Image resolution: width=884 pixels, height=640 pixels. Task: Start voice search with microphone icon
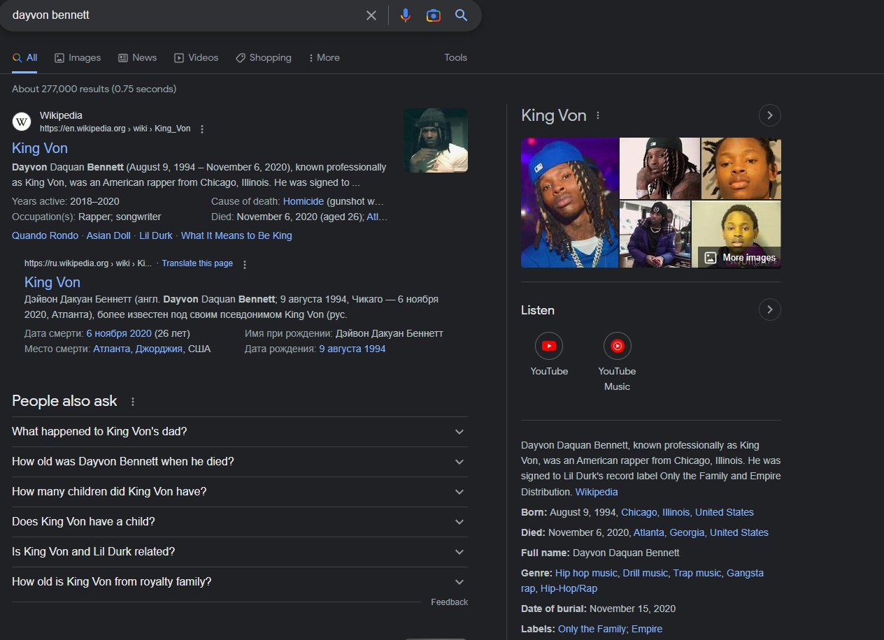click(x=405, y=15)
